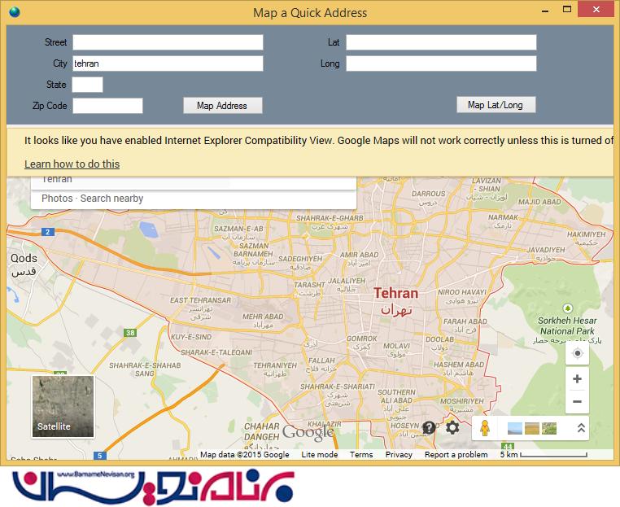Click the Lat input field

click(441, 42)
